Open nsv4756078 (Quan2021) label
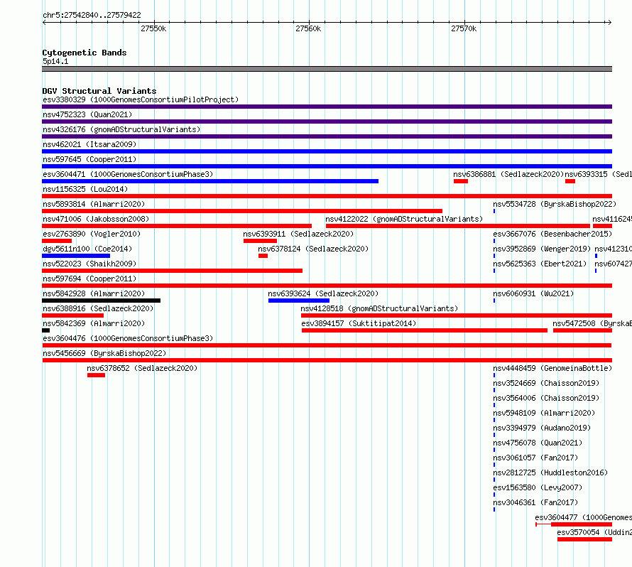 click(x=538, y=443)
